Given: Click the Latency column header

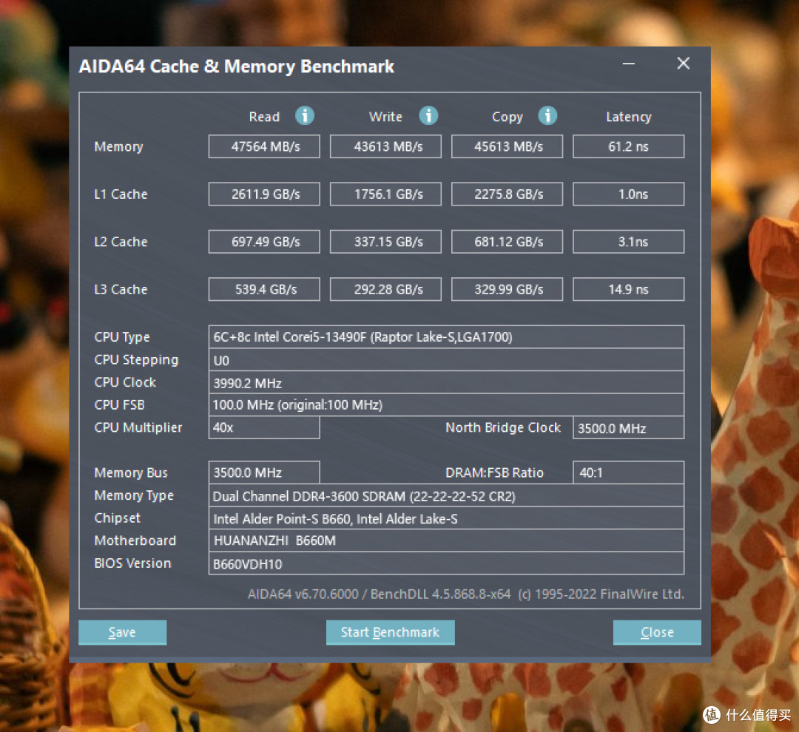Looking at the screenshot, I should point(628,117).
